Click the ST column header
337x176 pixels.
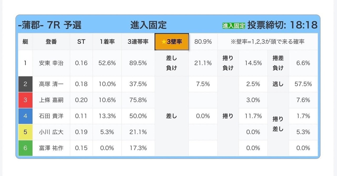[81, 42]
